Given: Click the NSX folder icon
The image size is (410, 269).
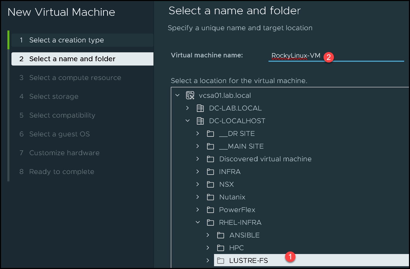Looking at the screenshot, I should [x=210, y=184].
